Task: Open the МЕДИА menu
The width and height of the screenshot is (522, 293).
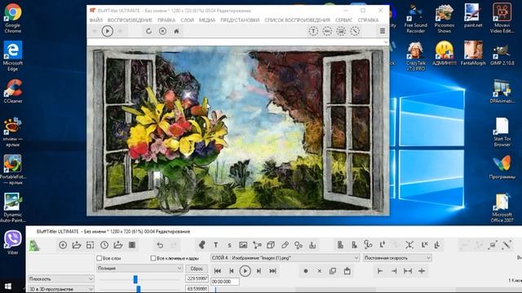Action: [x=207, y=20]
